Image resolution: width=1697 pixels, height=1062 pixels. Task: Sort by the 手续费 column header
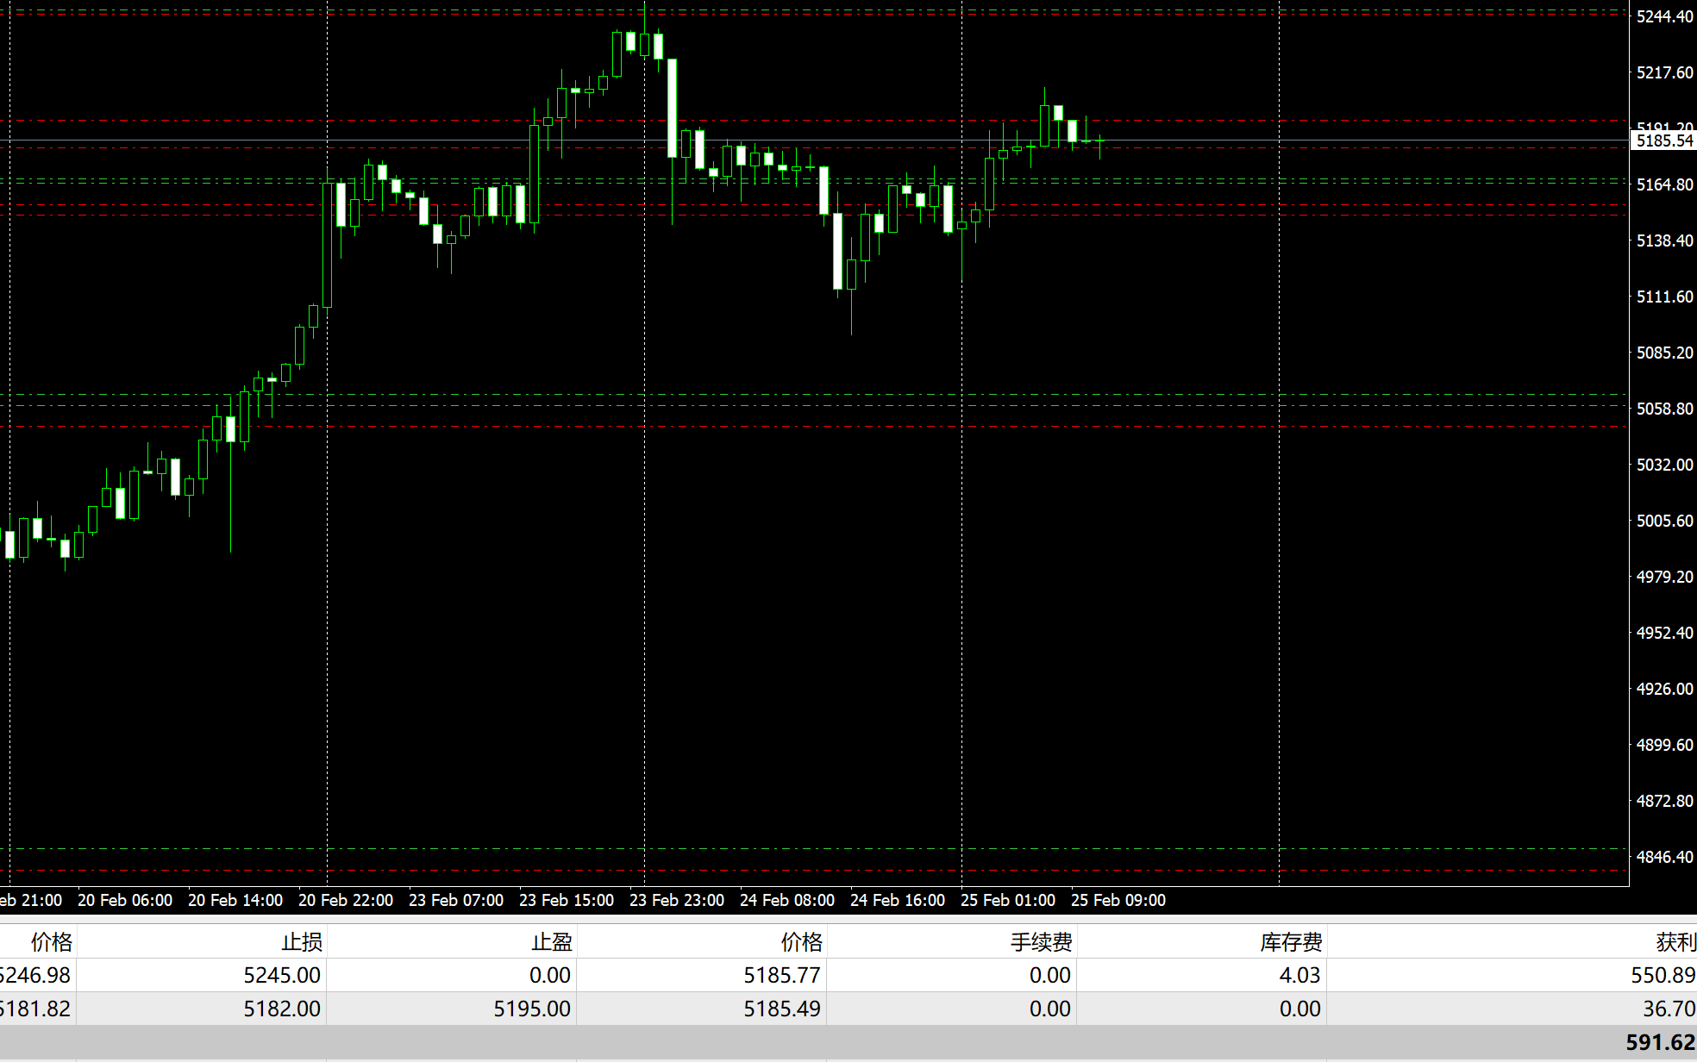pos(1041,941)
